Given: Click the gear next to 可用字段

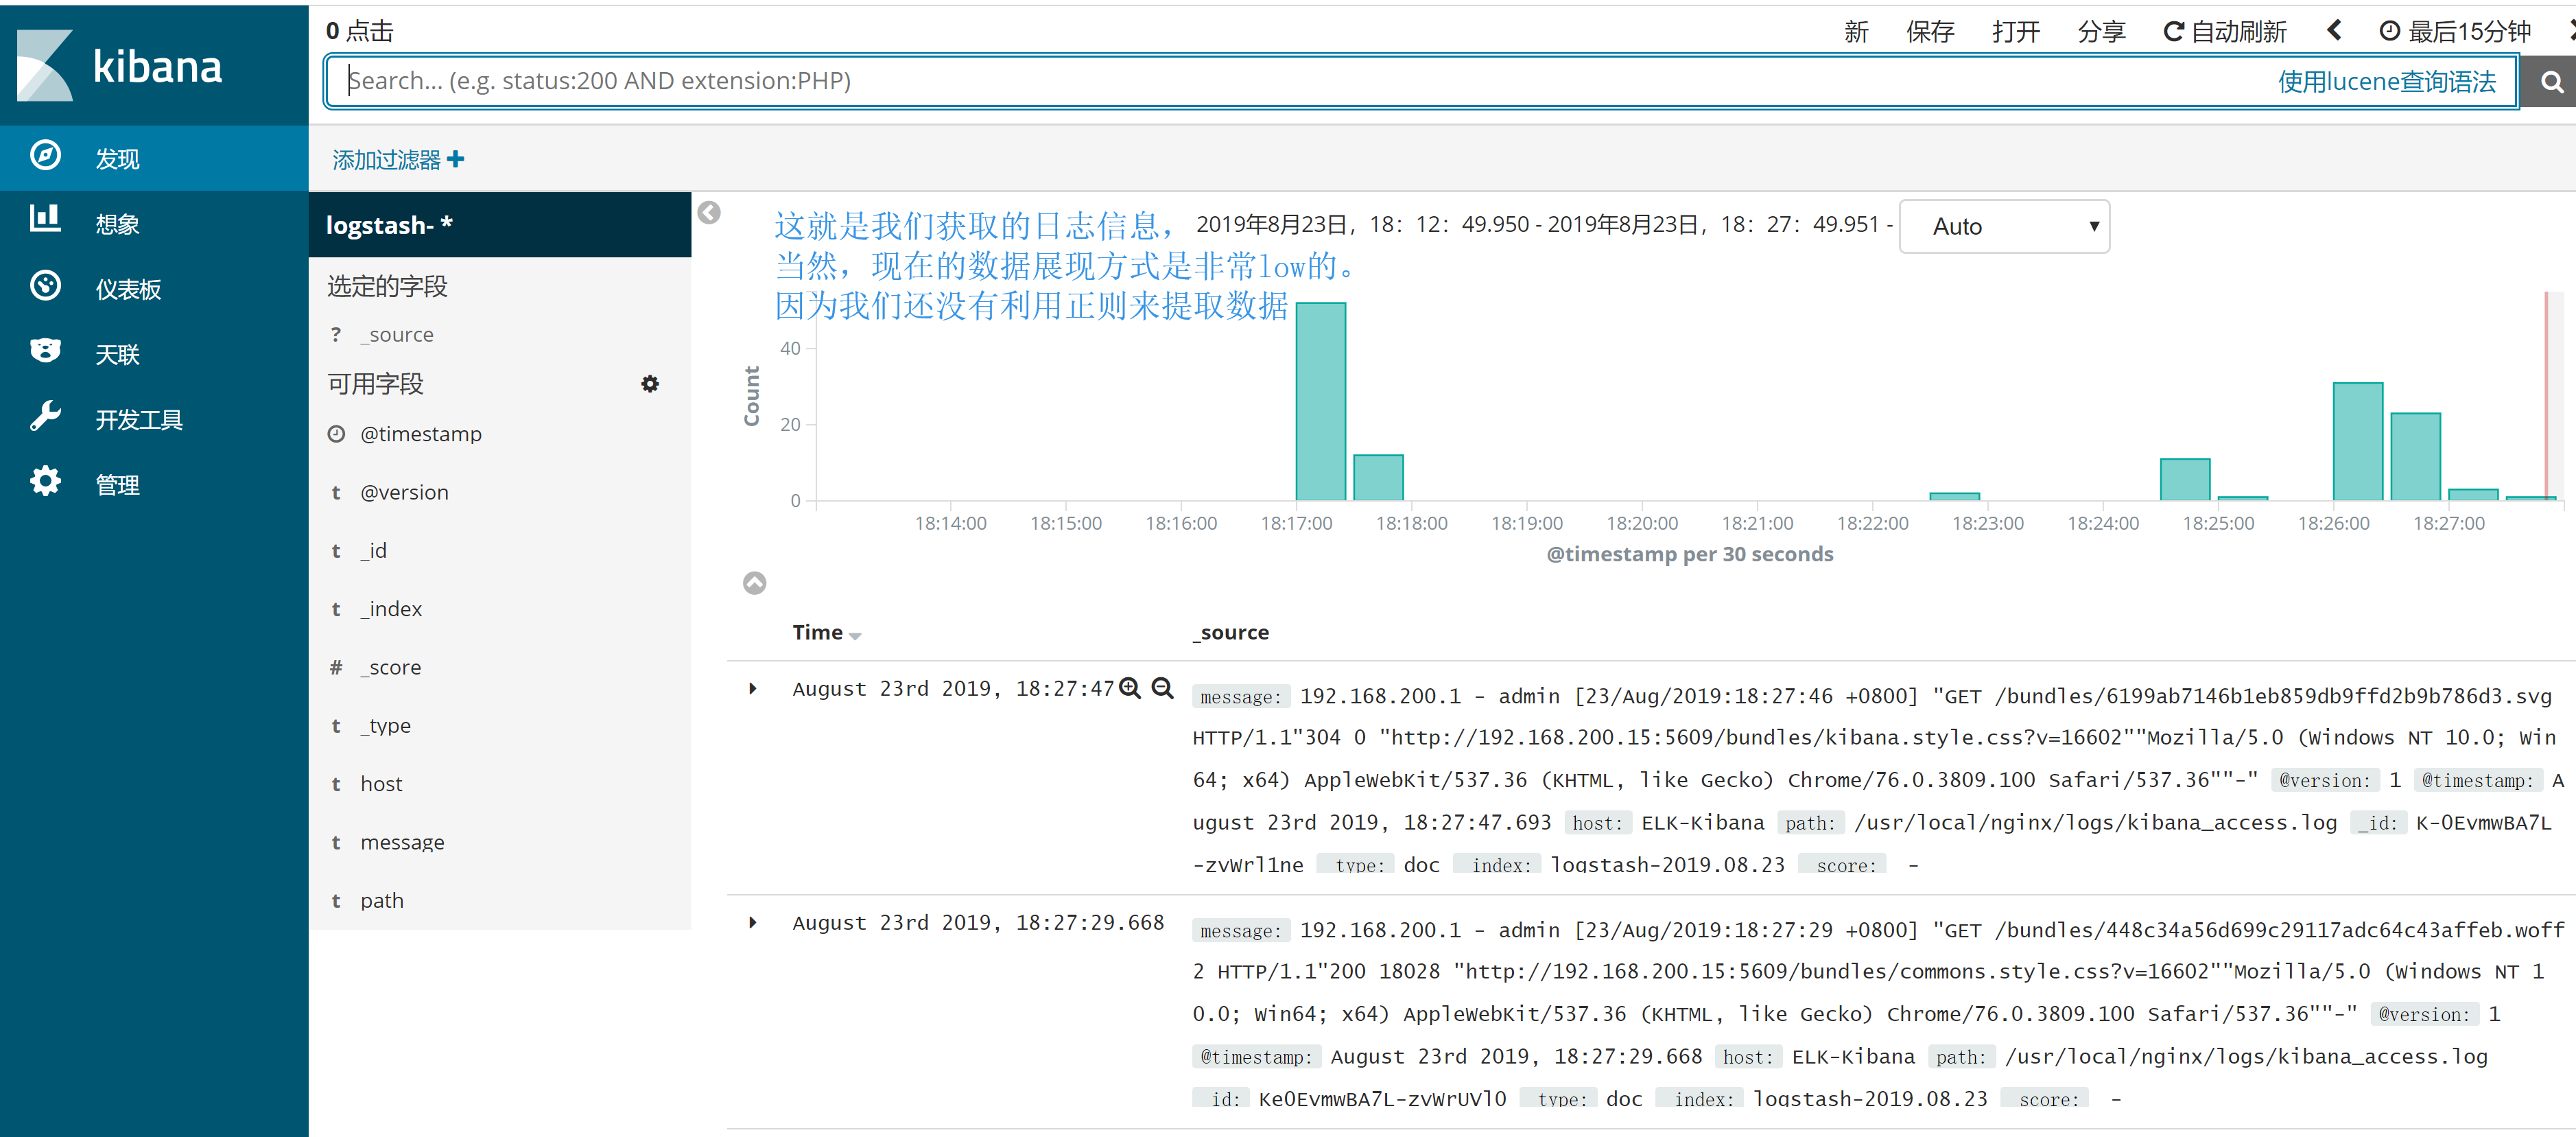Looking at the screenshot, I should tap(650, 384).
